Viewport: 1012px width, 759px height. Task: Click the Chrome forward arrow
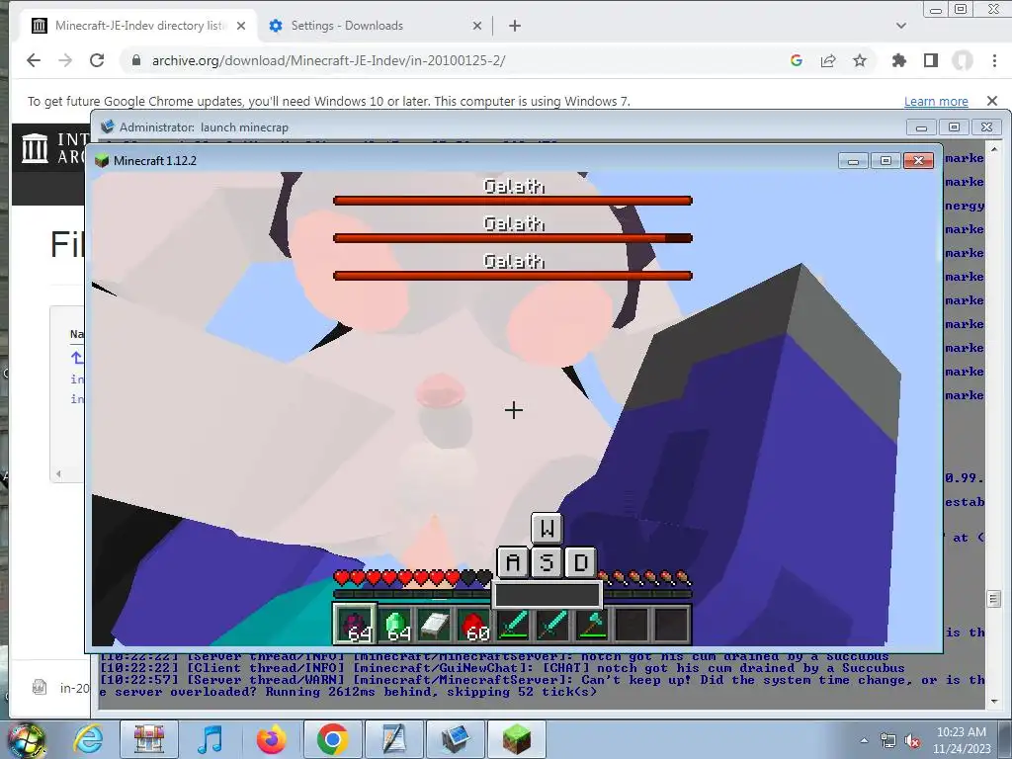(65, 60)
